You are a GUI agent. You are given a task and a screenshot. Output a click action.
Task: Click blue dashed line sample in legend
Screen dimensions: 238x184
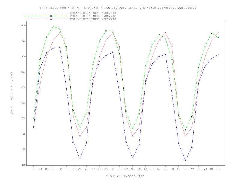pyautogui.click(x=47, y=19)
